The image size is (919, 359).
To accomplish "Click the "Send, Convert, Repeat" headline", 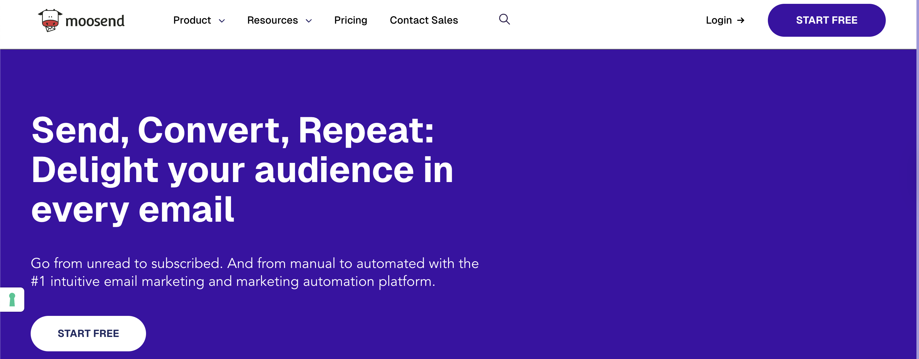I will click(x=233, y=131).
